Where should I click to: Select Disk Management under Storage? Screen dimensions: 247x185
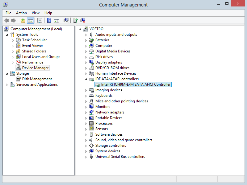pos(37,79)
